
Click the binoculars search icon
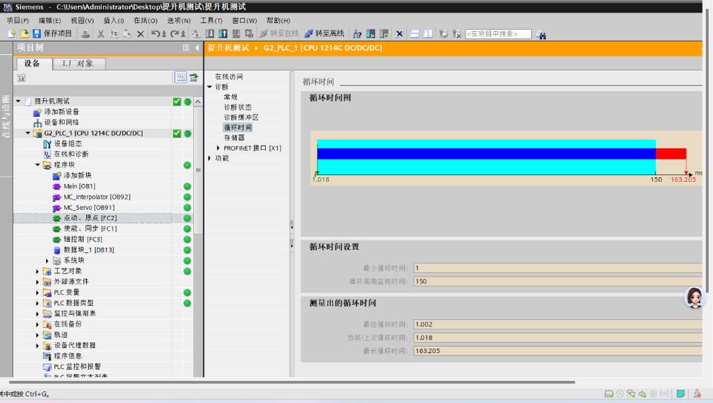coord(541,35)
